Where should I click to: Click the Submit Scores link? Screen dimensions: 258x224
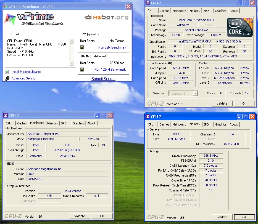click(x=103, y=79)
